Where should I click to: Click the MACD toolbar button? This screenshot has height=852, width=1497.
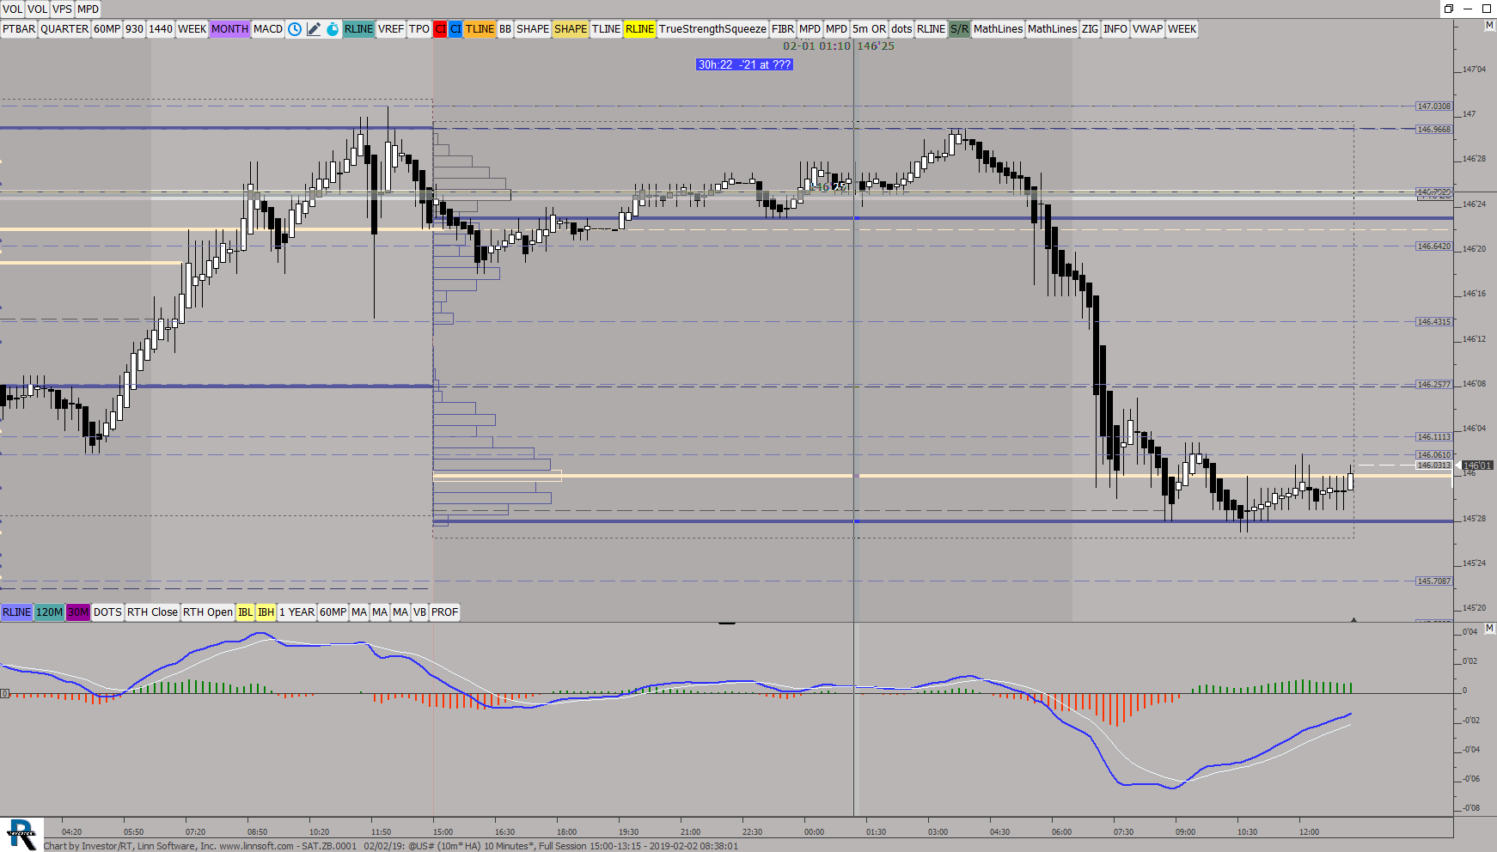[268, 29]
